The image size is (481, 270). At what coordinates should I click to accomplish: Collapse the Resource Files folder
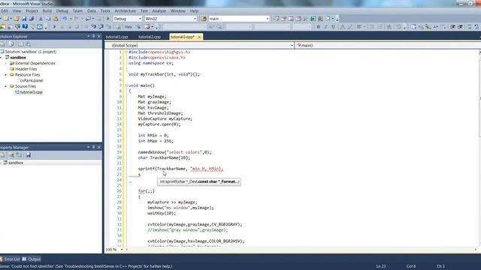(5, 75)
